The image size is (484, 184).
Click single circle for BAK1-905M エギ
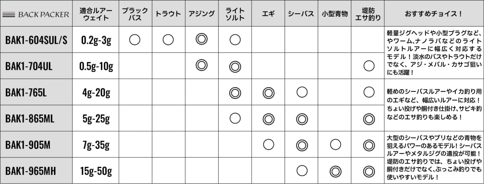point(268,144)
